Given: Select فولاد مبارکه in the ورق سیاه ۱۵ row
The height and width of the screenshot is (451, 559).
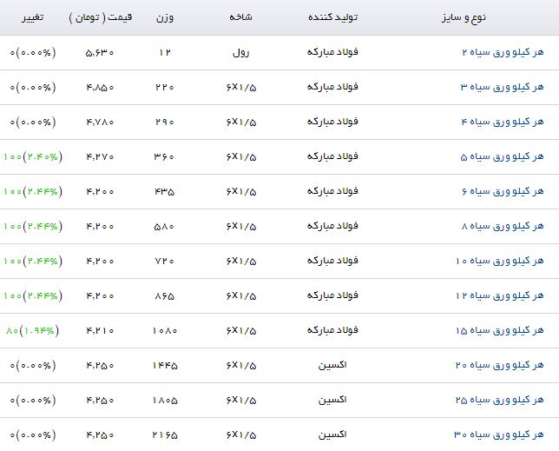Looking at the screenshot, I should click(x=332, y=330).
